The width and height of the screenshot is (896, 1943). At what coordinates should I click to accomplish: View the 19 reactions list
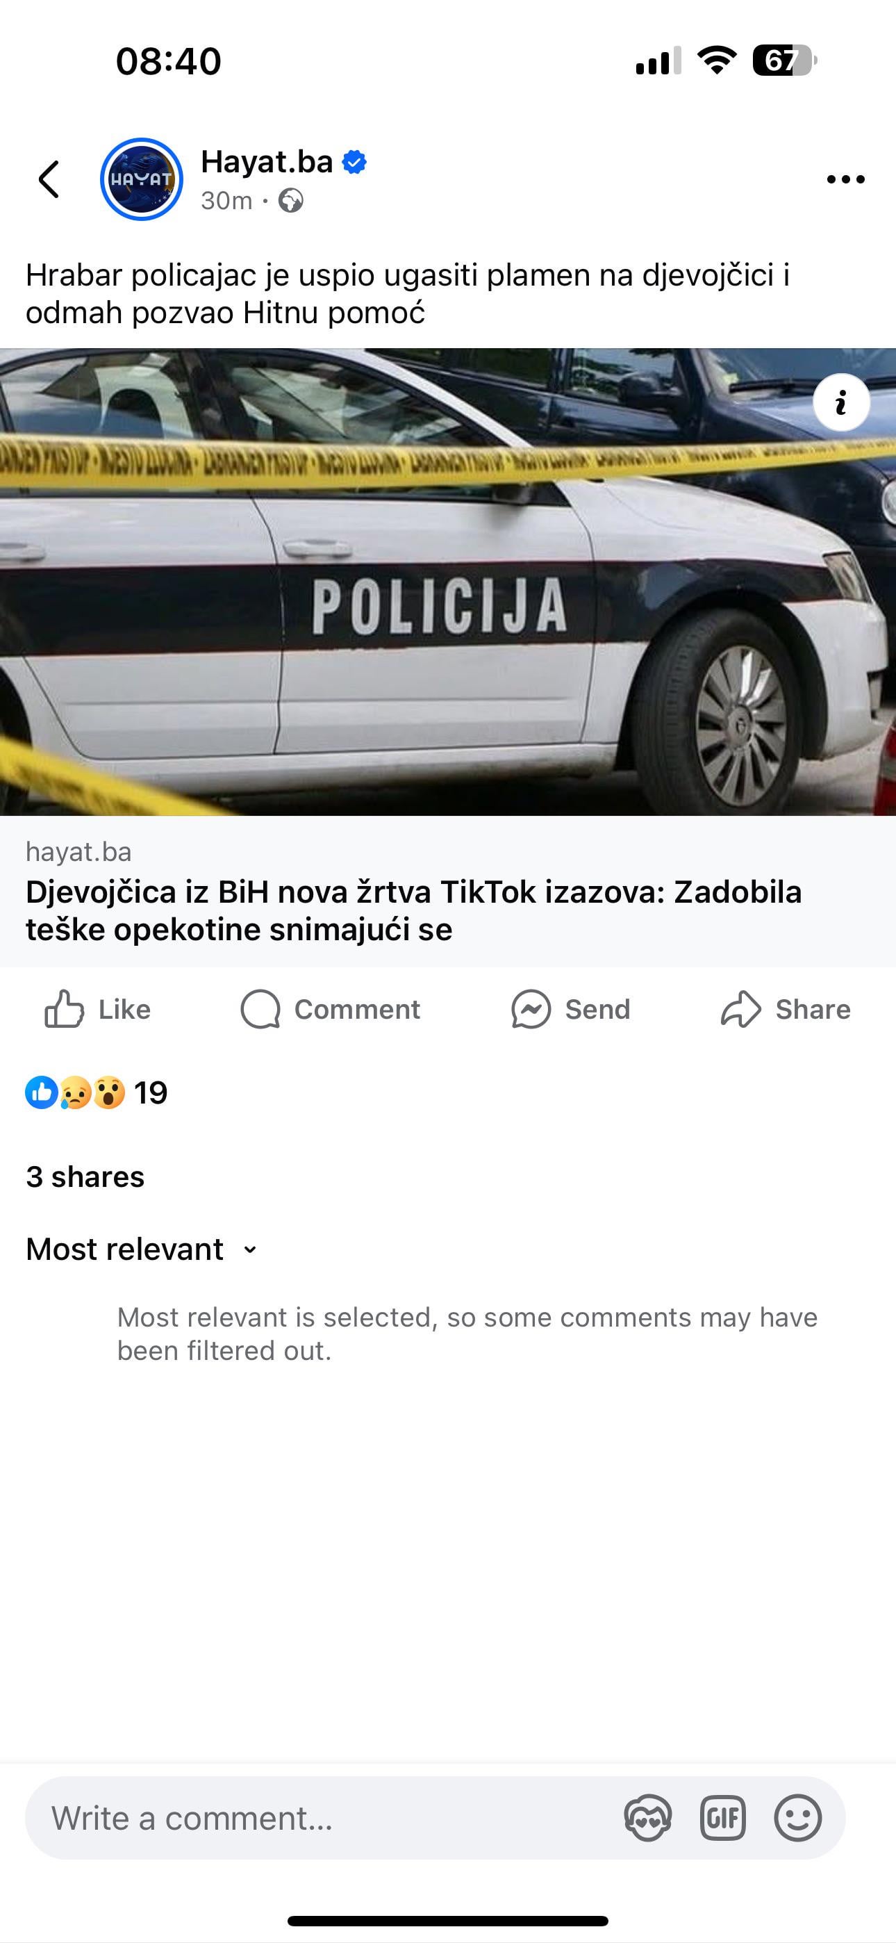[x=97, y=1093]
